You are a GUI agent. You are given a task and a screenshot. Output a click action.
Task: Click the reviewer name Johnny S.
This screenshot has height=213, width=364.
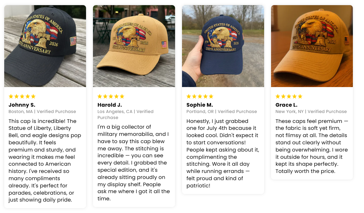(22, 105)
